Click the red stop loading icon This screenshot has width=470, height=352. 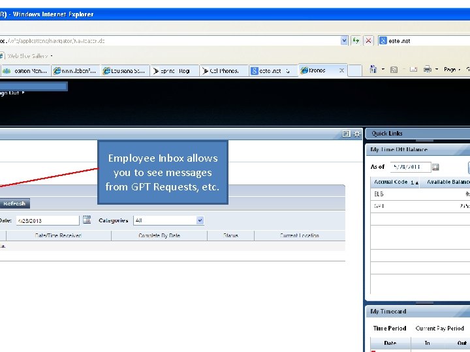368,40
